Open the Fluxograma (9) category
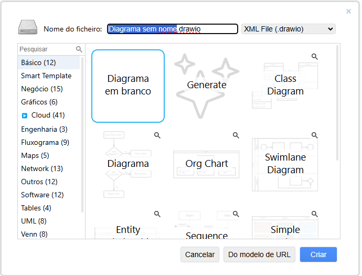The image size is (362, 276). (45, 142)
